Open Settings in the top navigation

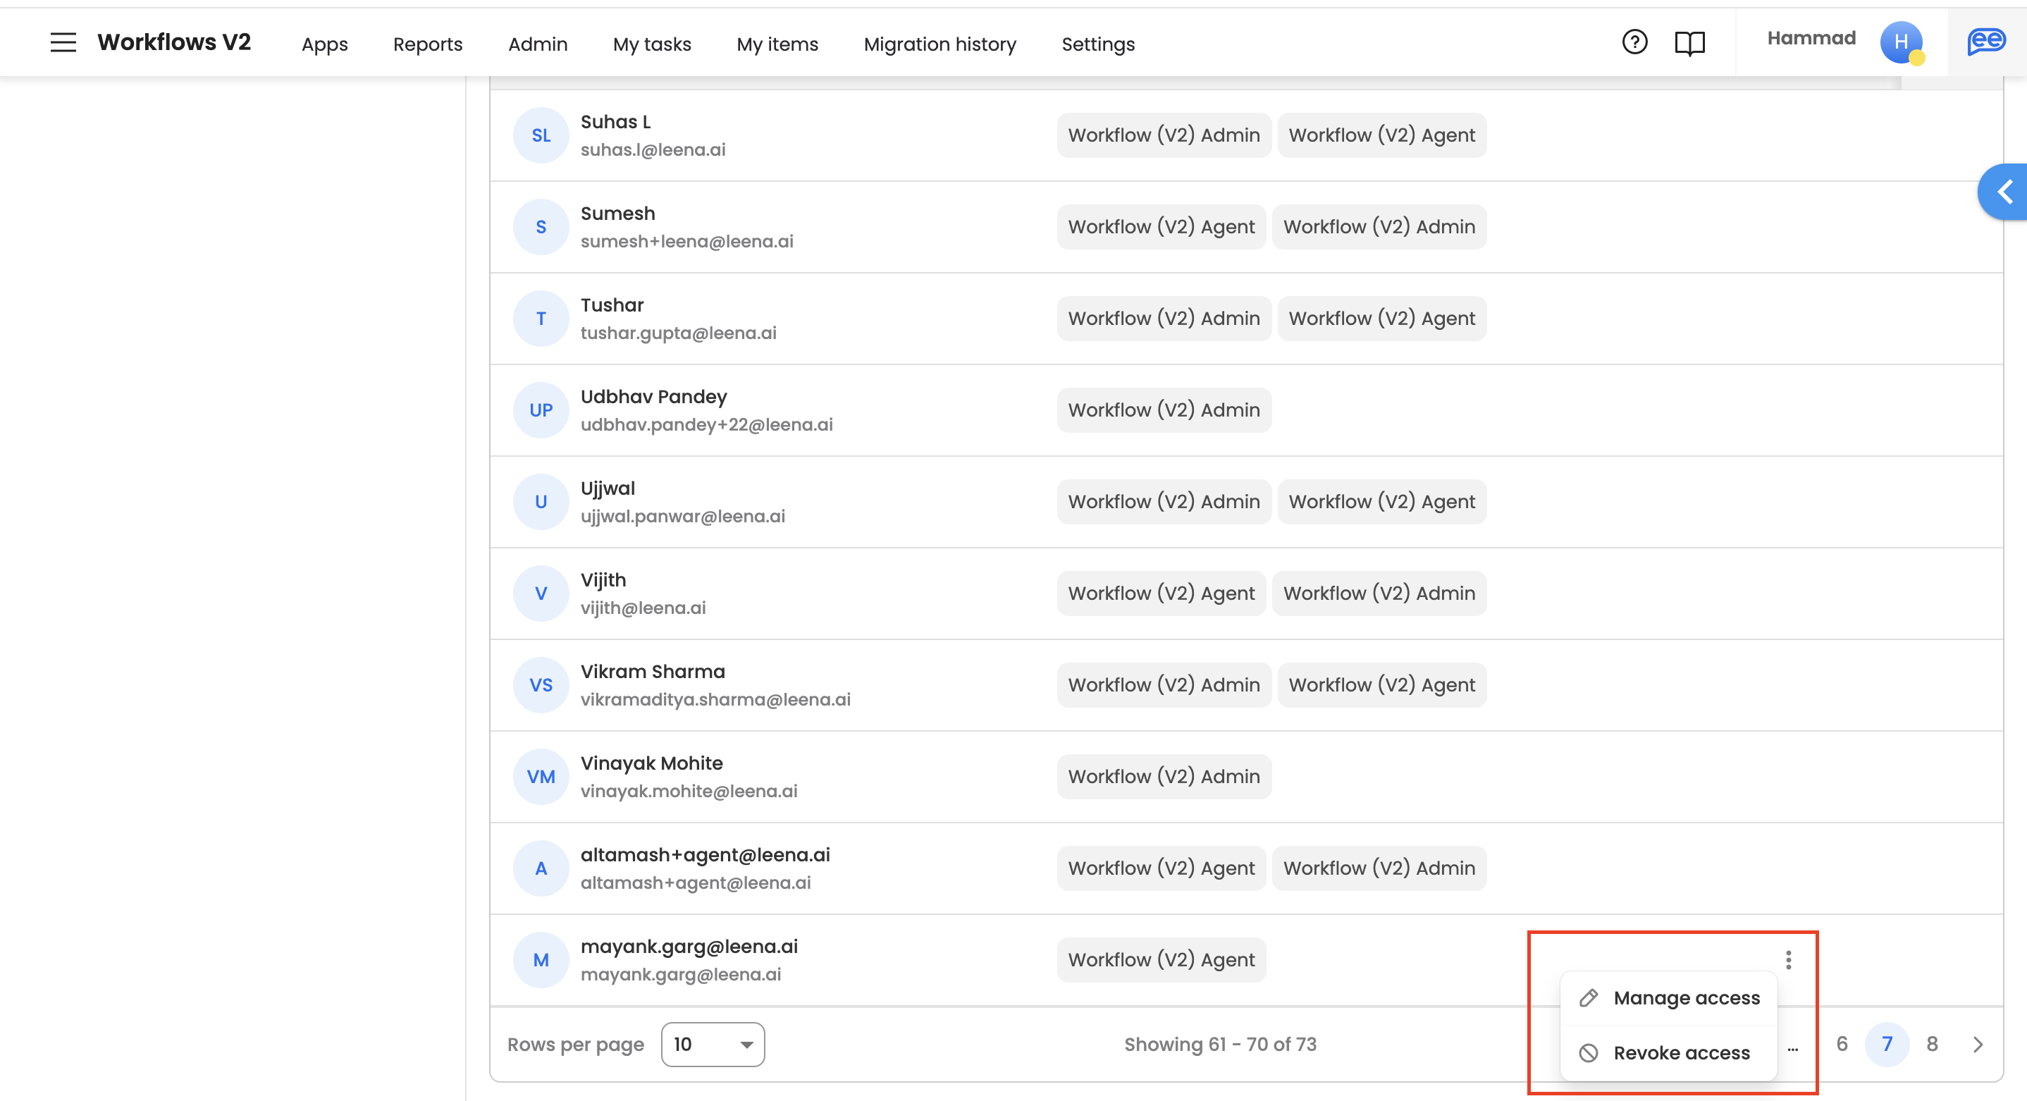click(1097, 44)
